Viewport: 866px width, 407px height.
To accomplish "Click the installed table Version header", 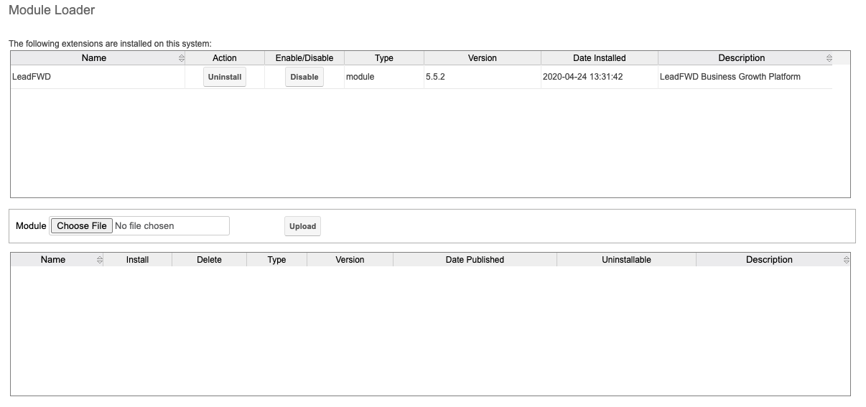I will click(x=483, y=58).
